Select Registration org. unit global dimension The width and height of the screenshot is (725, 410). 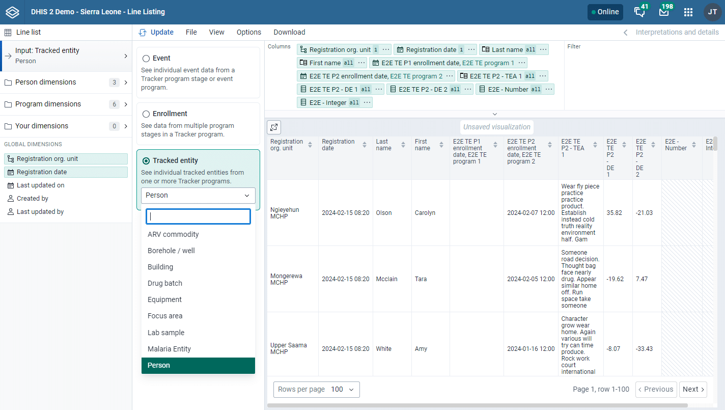click(x=66, y=159)
